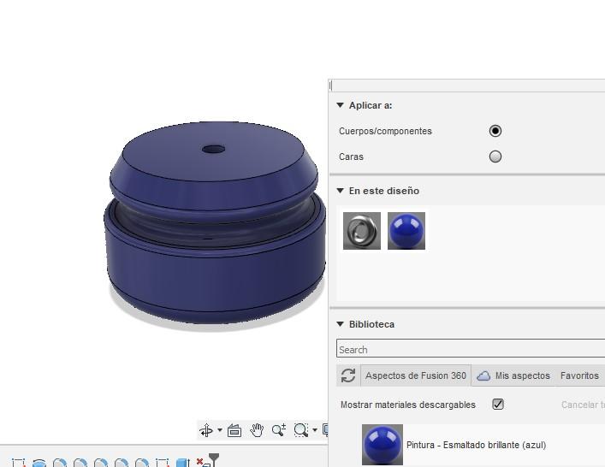Viewport: 605px width, 467px height.
Task: Click the red-X remove feature in timeline
Action: pyautogui.click(x=201, y=463)
